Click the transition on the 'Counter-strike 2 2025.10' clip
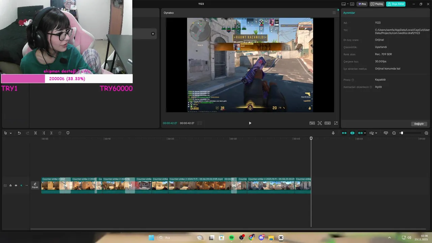This screenshot has height=243, width=432. (130, 185)
